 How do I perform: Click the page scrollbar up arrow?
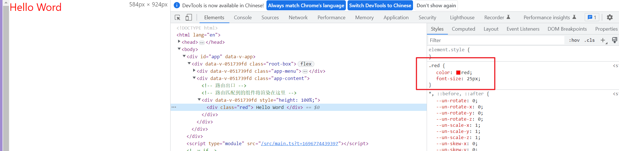(6, 3)
